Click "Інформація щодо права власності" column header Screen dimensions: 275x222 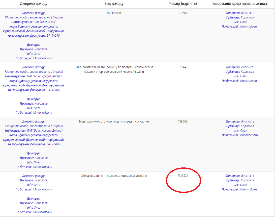click(x=240, y=4)
